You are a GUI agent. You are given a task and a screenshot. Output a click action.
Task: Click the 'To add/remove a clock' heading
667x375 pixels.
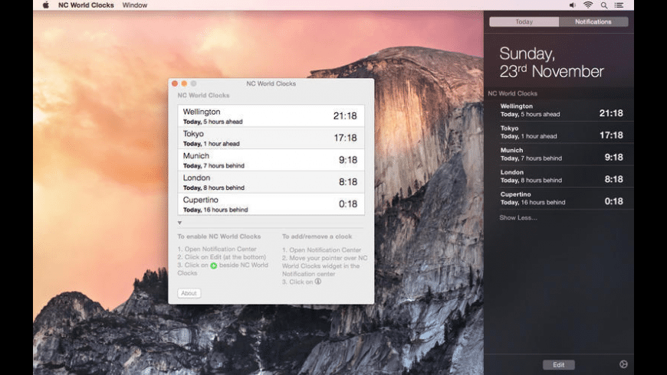click(x=317, y=236)
